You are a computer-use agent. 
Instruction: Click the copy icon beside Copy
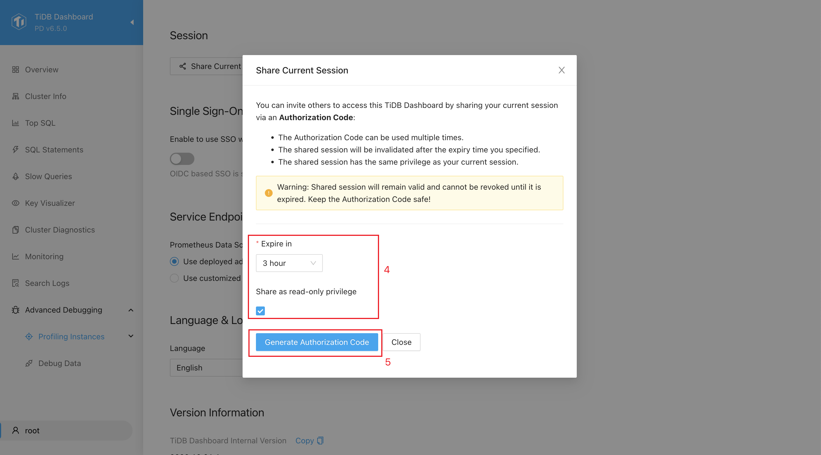(320, 440)
